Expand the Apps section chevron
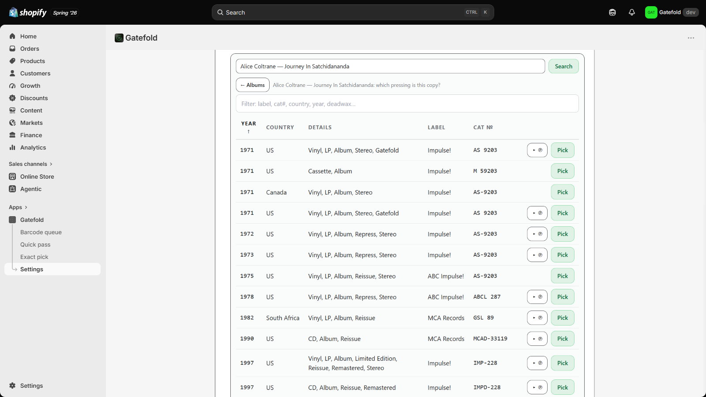This screenshot has width=706, height=397. 26,207
